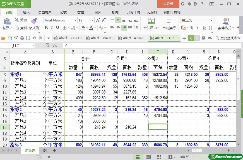Click the 未登录 login button
Screen dimensions: 243x160
coord(168,4)
